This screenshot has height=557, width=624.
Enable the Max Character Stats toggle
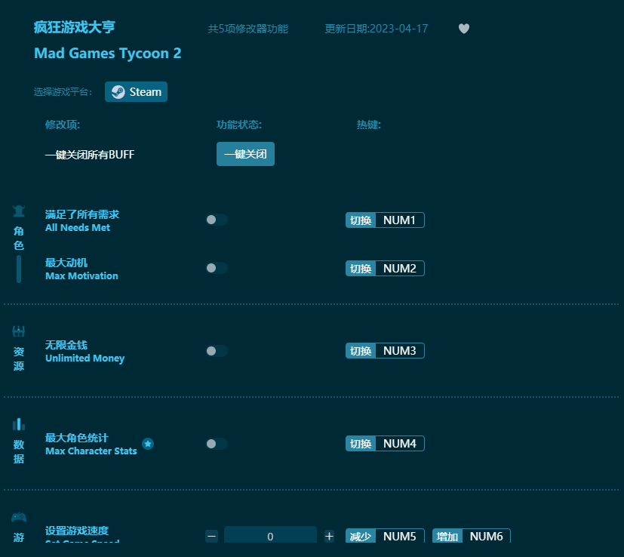click(217, 443)
